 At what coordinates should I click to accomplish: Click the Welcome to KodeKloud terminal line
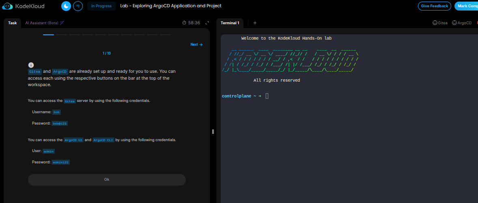(286, 38)
